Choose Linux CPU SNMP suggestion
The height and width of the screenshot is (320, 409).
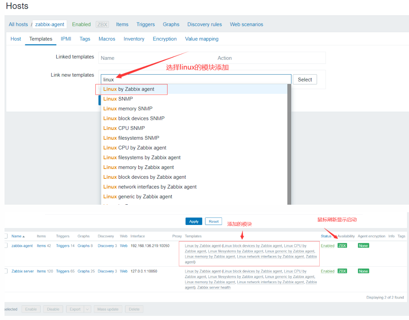194,128
